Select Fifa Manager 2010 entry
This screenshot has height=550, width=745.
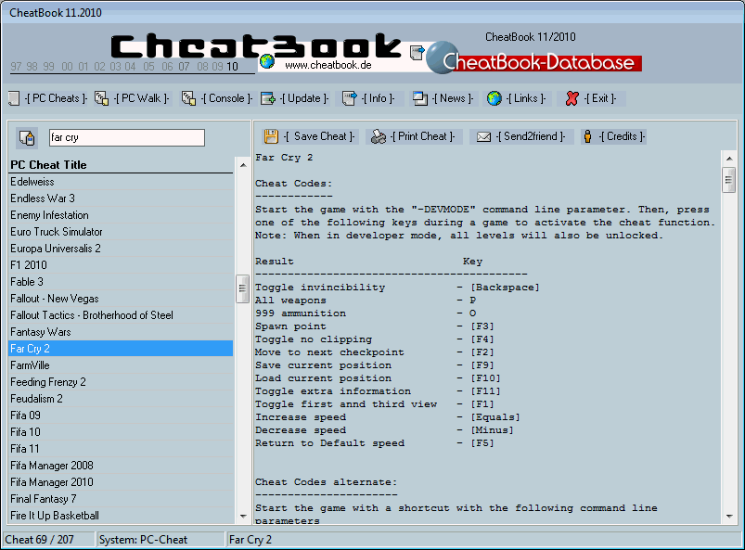click(x=122, y=482)
